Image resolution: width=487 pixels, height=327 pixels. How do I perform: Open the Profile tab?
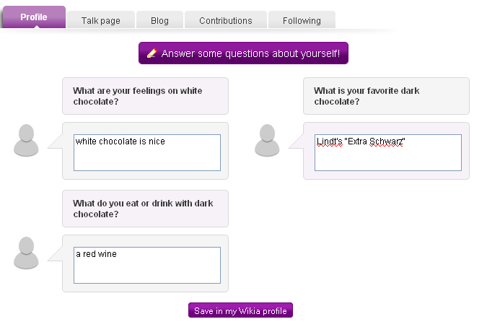click(x=34, y=17)
